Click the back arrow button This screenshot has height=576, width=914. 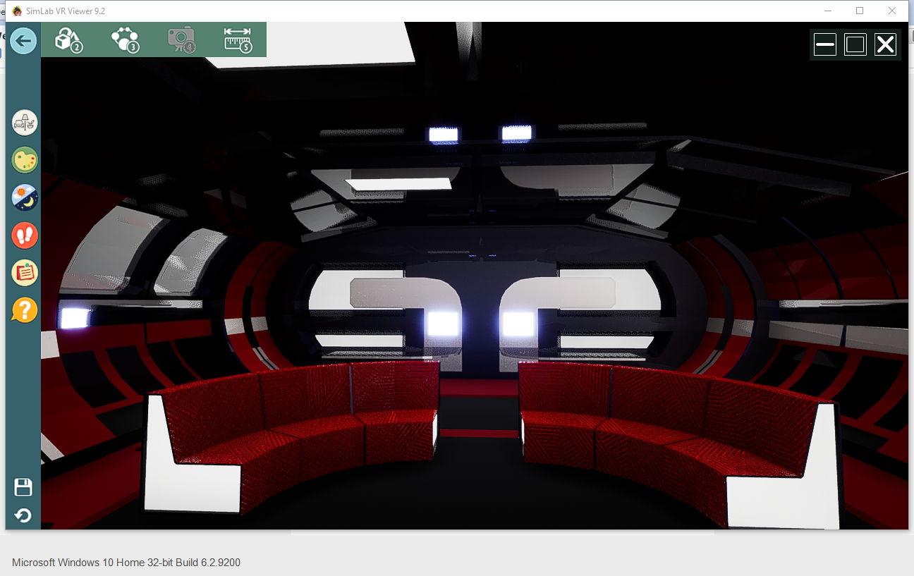23,40
